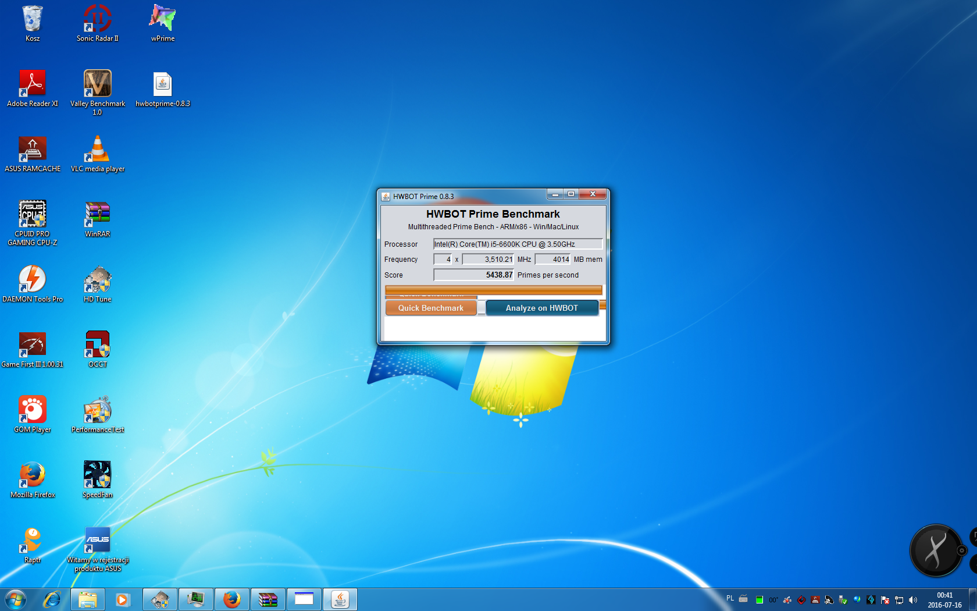Launch VLC media player shortcut
Screen dimensions: 977x611
(98, 154)
